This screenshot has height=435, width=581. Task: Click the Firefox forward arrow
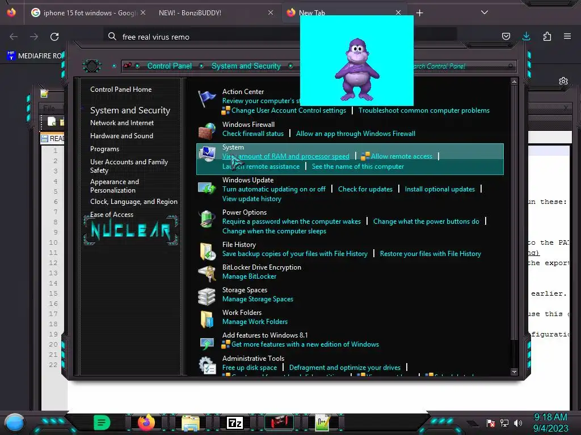(34, 37)
